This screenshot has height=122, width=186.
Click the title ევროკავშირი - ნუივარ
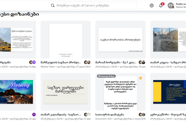tap(168, 114)
